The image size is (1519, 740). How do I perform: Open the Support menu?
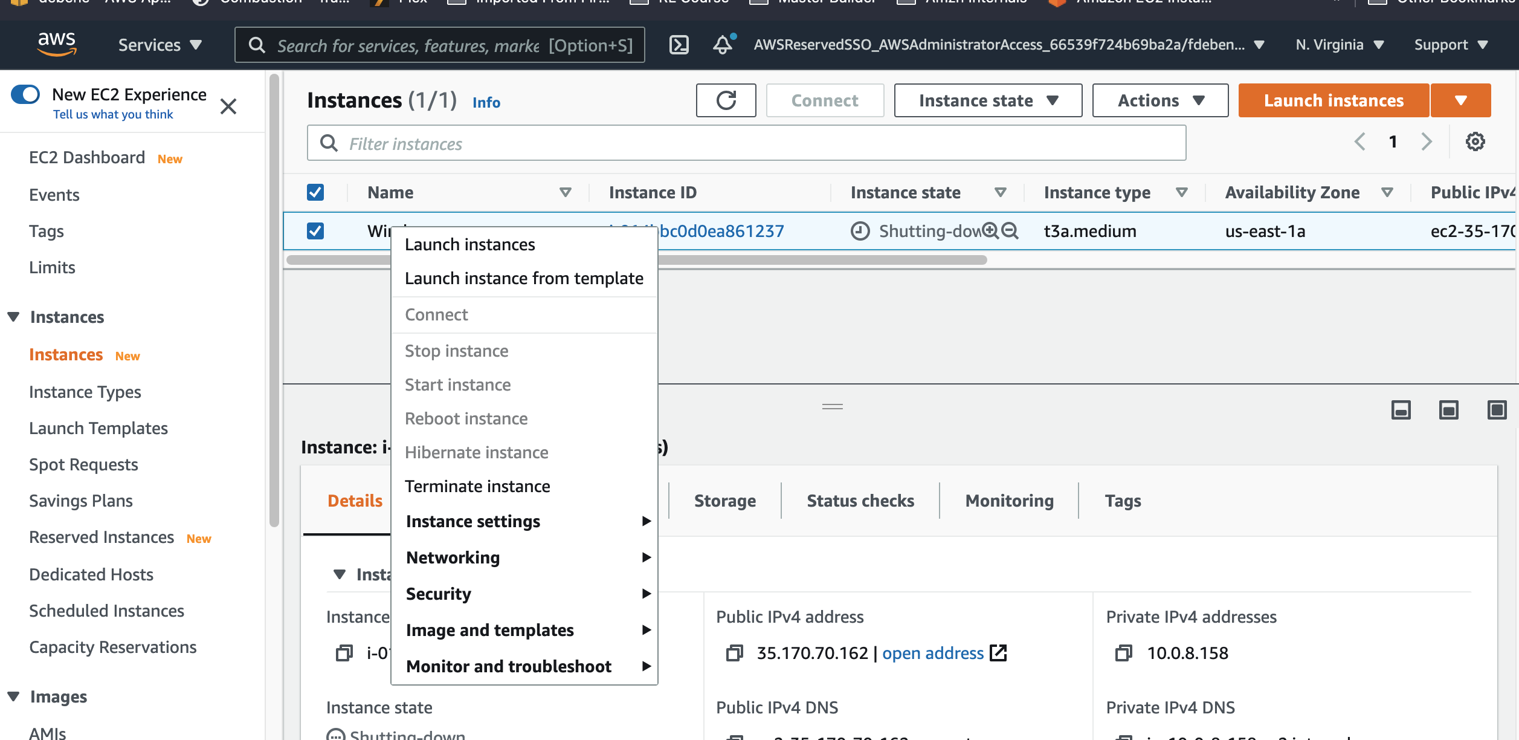coord(1450,45)
